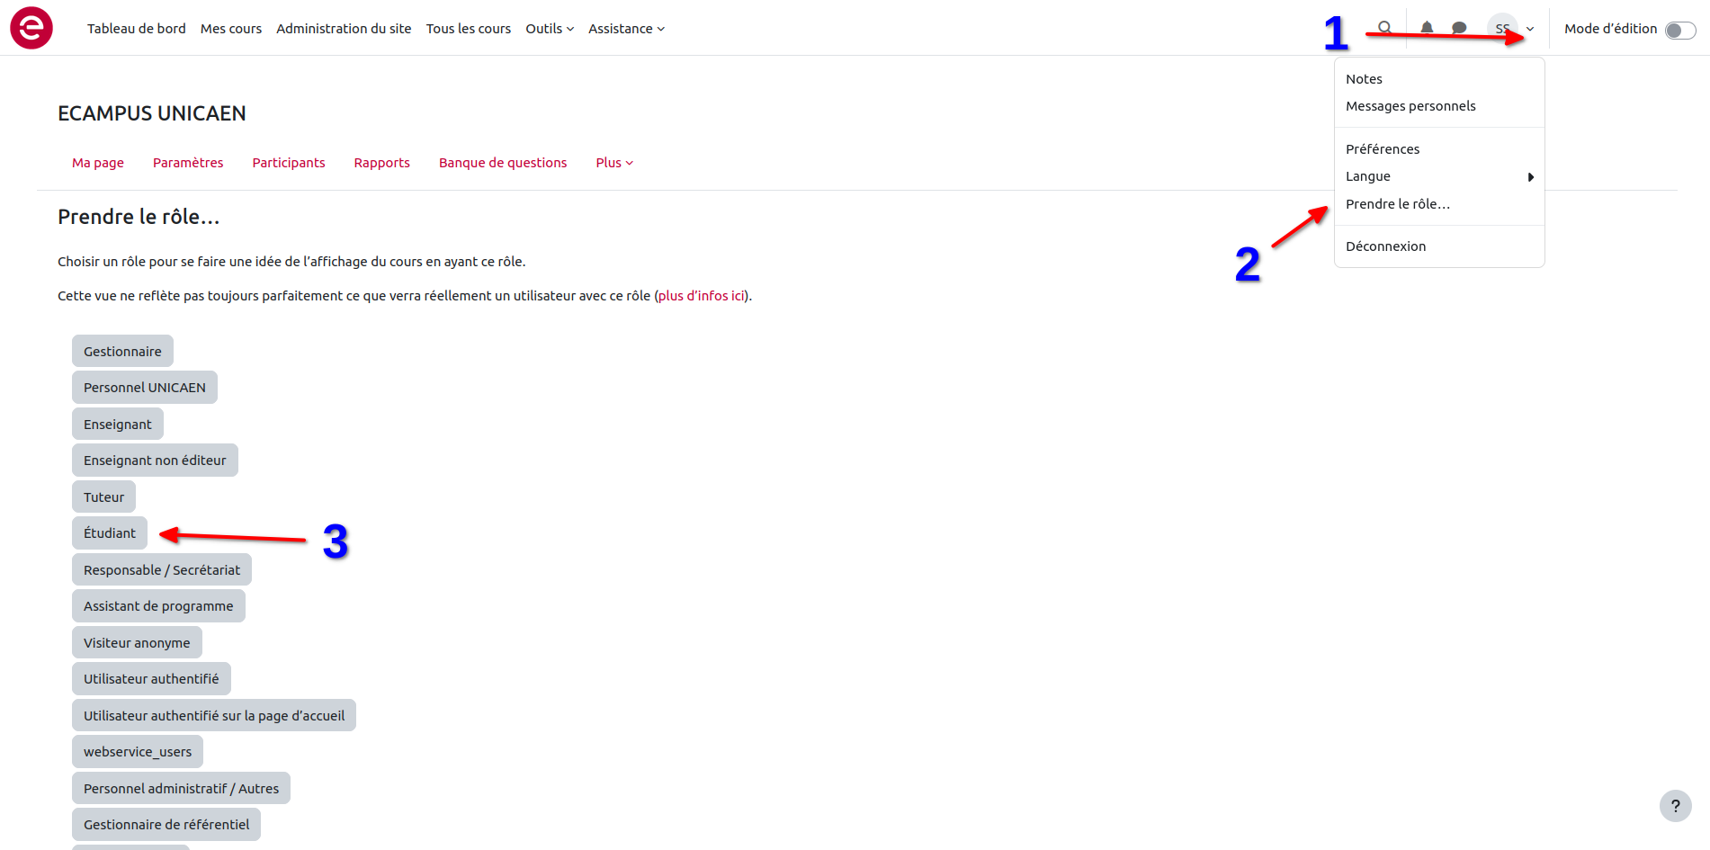Open the messaging speech bubble icon
1710x850 pixels.
1459,28
